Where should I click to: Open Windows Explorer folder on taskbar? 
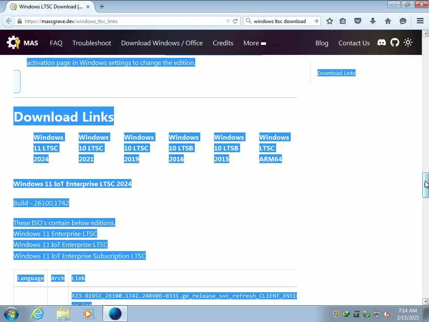pos(64,314)
